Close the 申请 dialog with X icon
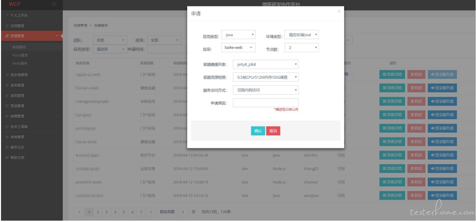The image size is (476, 222). click(x=339, y=11)
